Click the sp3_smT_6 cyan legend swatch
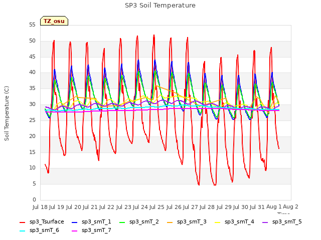 coord(22,231)
